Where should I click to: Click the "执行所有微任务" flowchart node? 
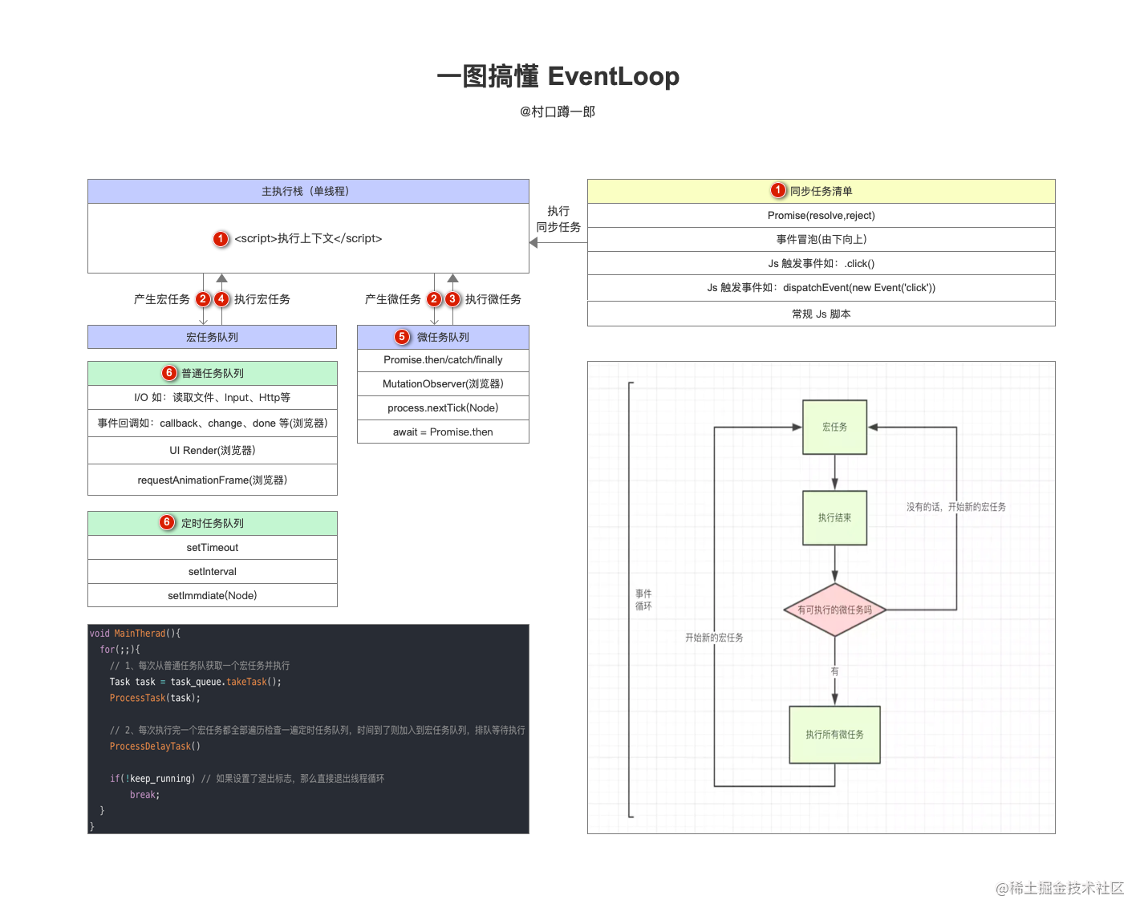point(835,735)
